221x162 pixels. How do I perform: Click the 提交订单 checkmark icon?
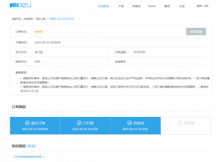pyautogui.click(x=27, y=123)
